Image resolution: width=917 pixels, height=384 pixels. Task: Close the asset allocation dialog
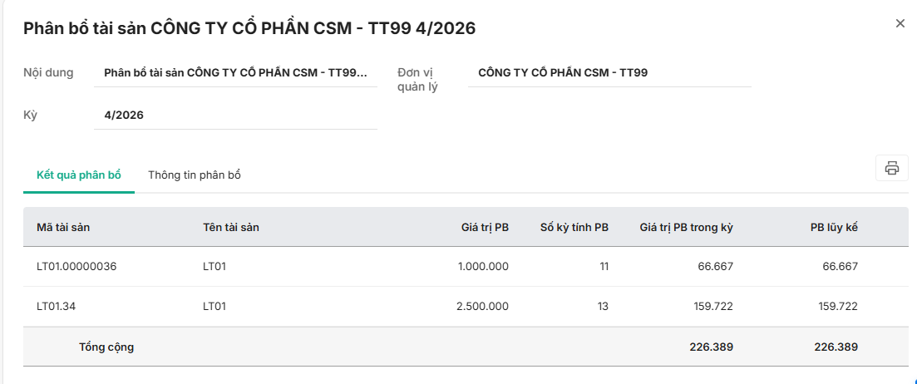(x=900, y=24)
